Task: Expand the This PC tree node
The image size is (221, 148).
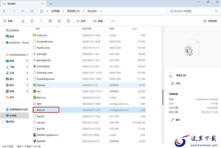Action: pos(3,116)
